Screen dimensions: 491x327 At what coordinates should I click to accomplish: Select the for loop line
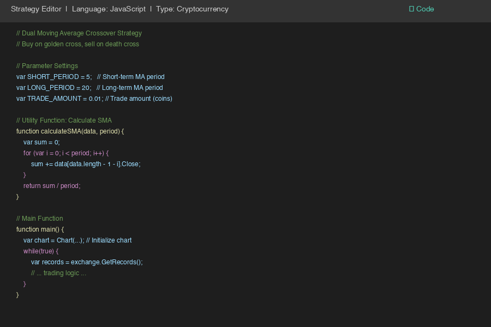65,153
